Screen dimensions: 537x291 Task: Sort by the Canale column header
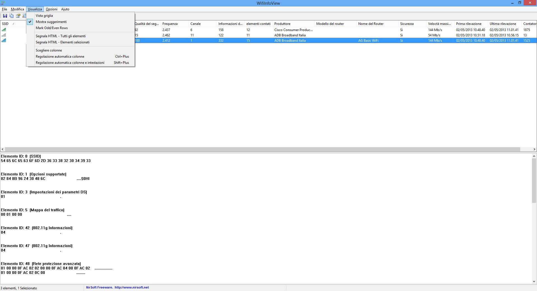click(x=202, y=24)
